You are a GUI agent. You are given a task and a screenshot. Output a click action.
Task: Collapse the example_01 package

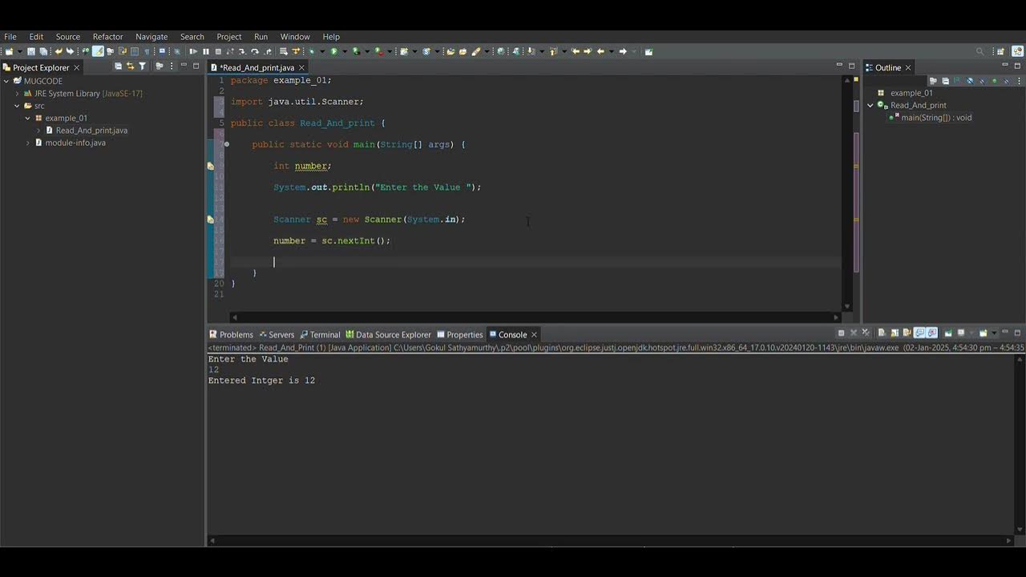coord(28,118)
